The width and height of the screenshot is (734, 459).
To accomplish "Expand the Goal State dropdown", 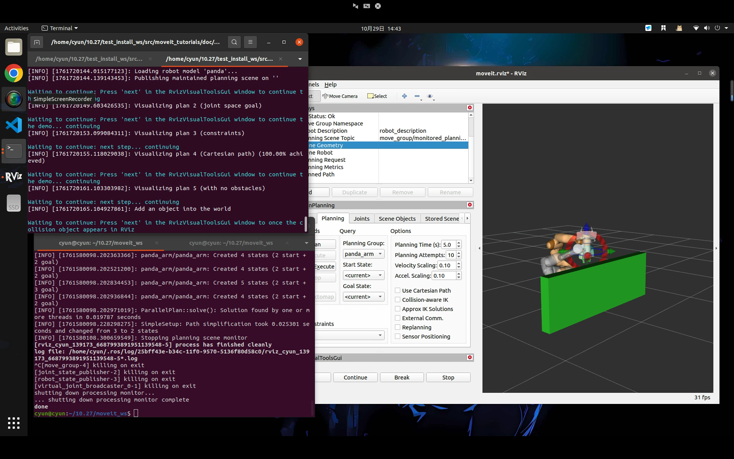I will pos(363,297).
